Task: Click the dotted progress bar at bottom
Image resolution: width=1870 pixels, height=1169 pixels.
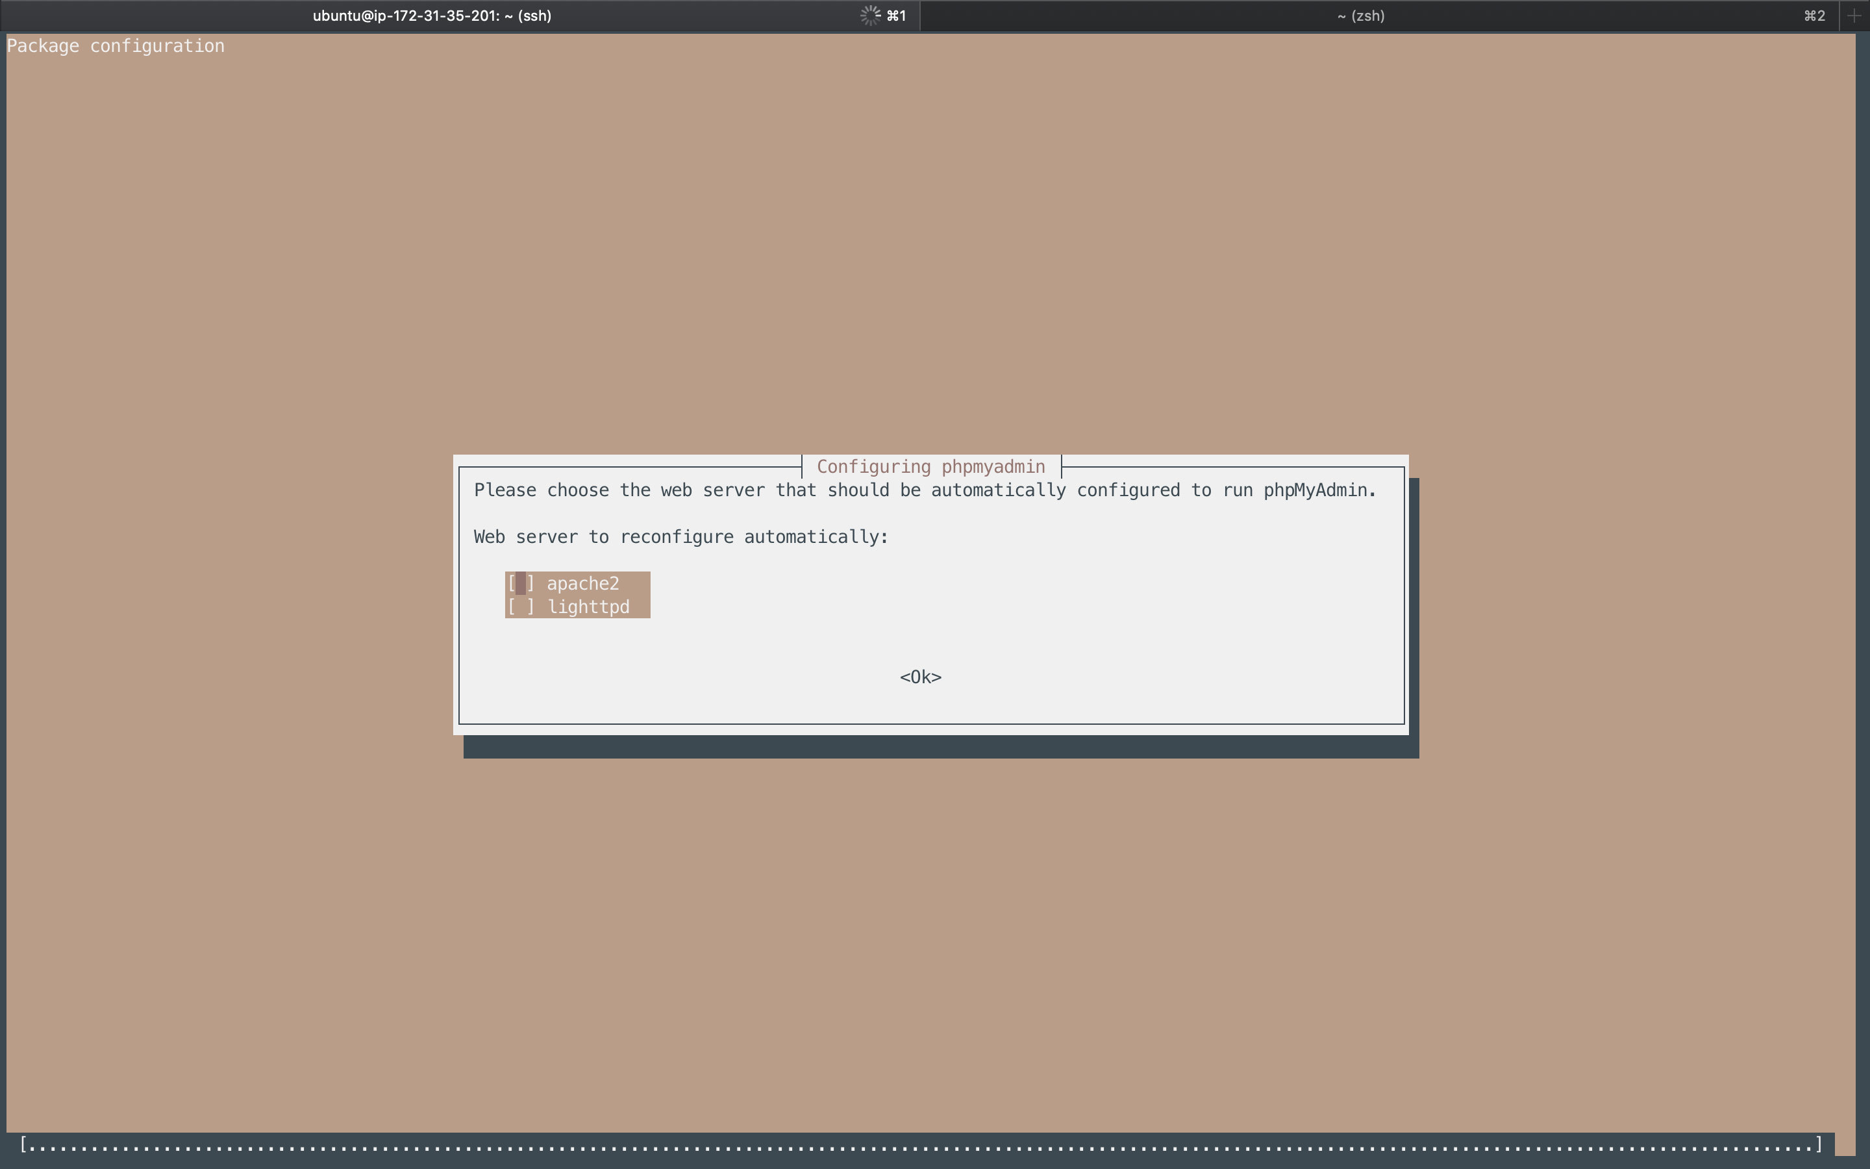Action: pos(921,1144)
